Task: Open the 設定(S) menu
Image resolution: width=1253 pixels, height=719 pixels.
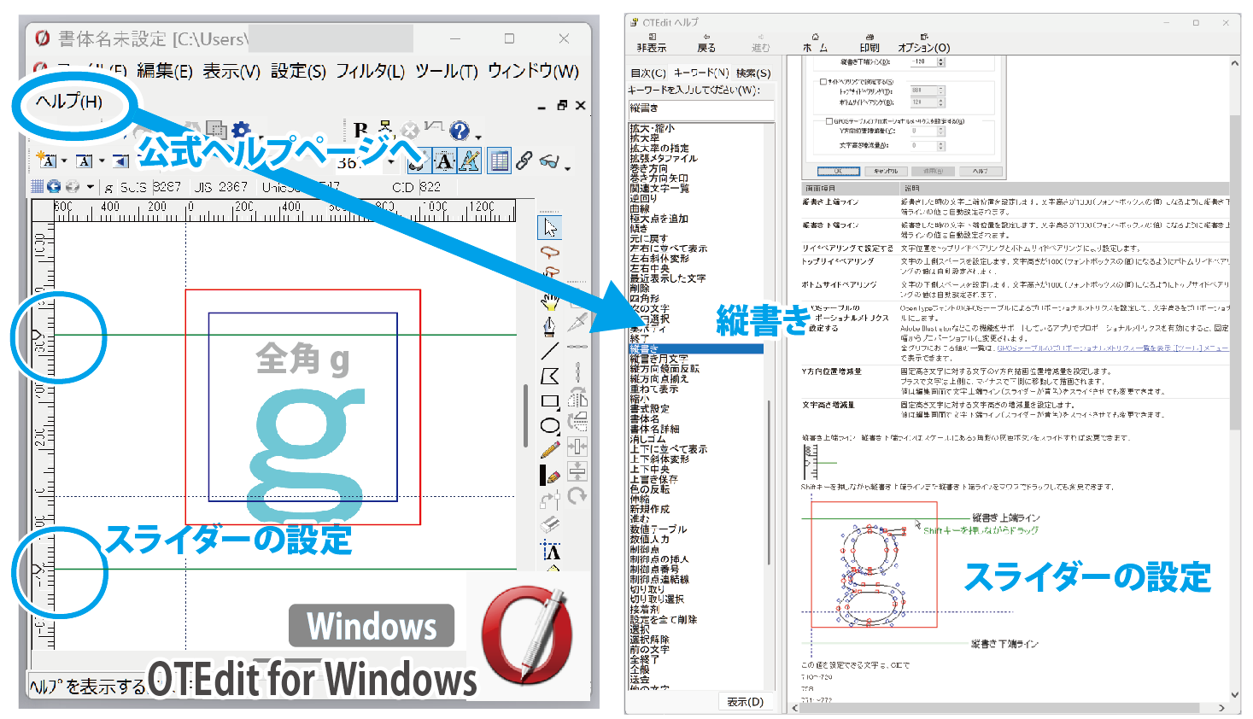Action: pyautogui.click(x=298, y=72)
